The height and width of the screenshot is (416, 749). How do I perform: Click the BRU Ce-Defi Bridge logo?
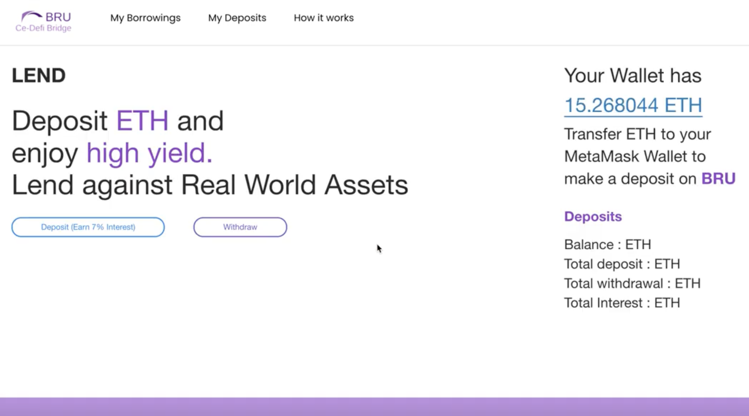43,21
